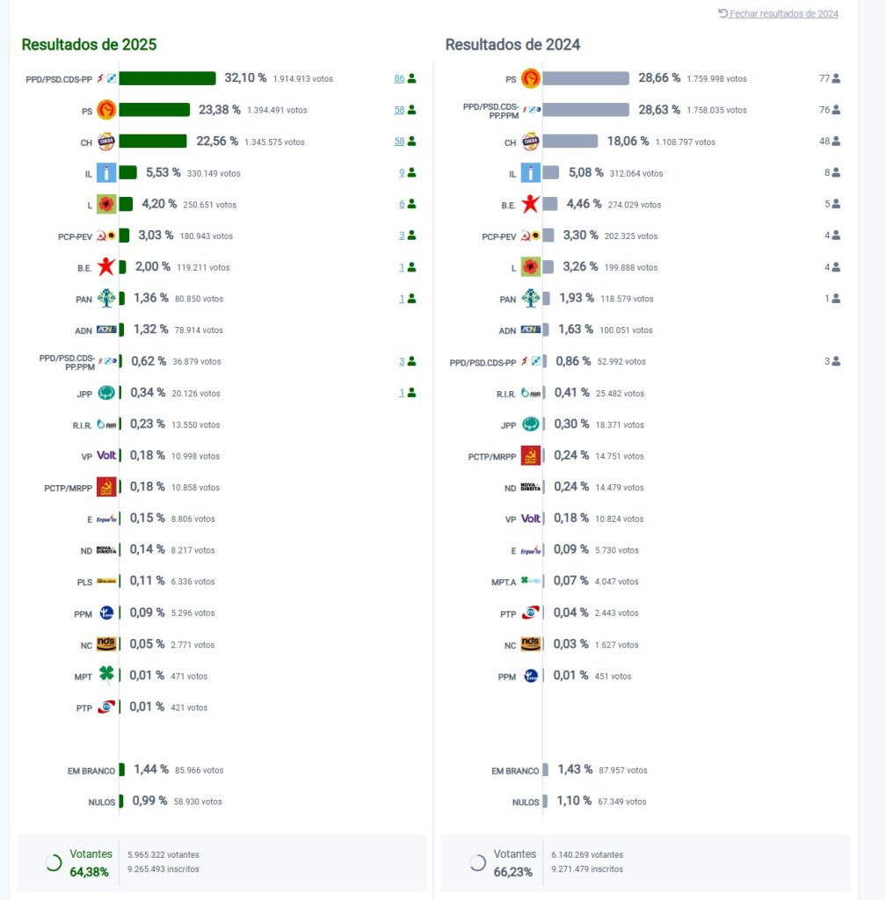Open the IL 9 seats link
Screen dimensions: 886x900
click(402, 173)
